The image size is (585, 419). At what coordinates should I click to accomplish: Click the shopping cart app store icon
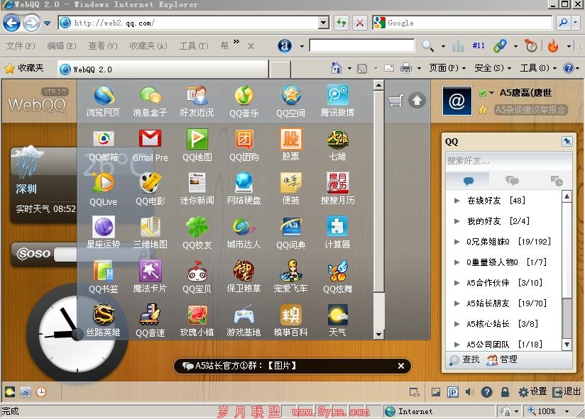pyautogui.click(x=395, y=100)
